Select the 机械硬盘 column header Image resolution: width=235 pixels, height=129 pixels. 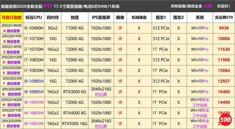click(x=139, y=17)
